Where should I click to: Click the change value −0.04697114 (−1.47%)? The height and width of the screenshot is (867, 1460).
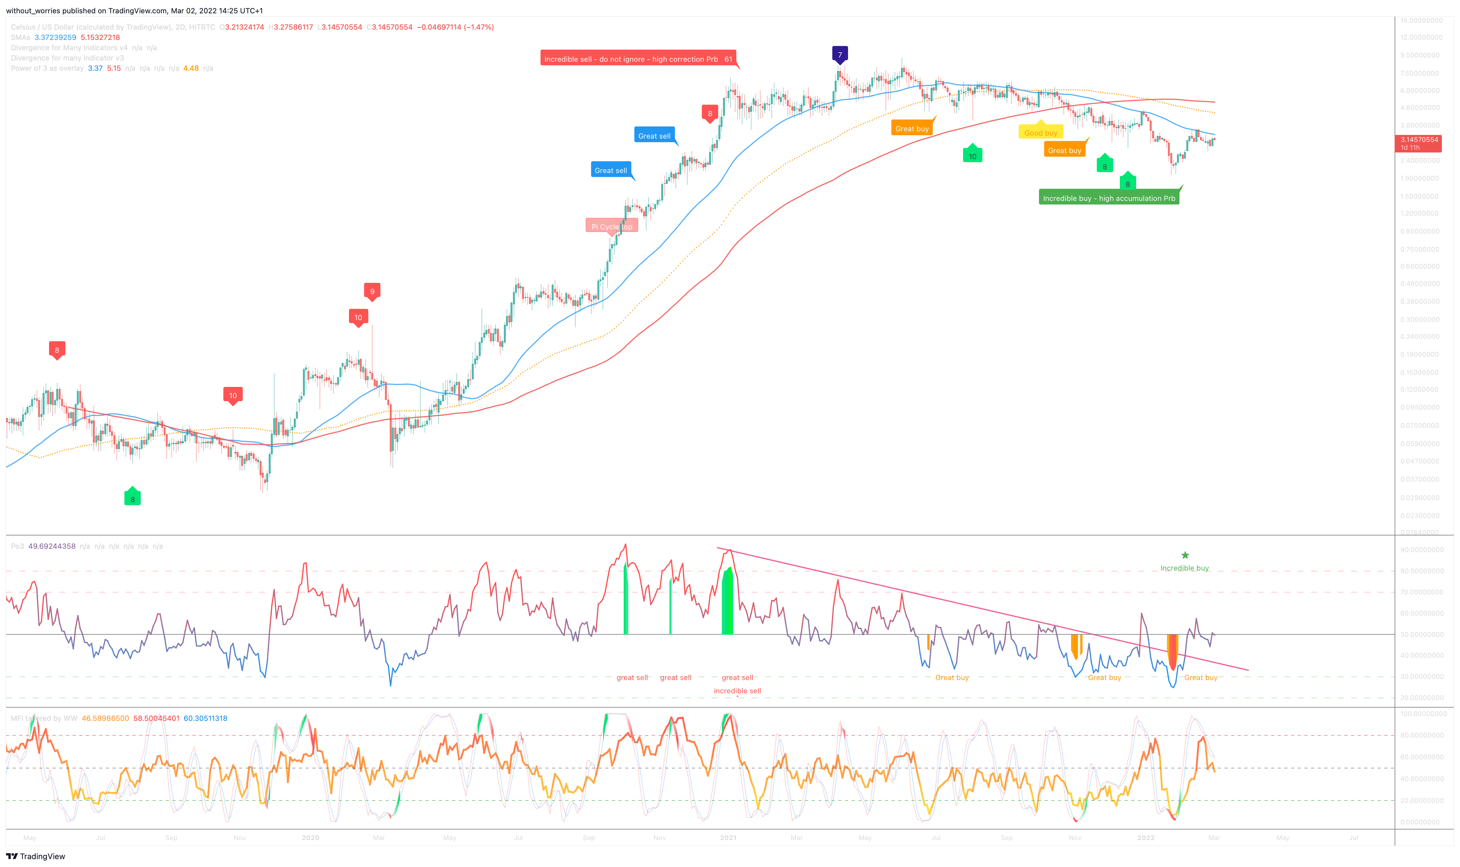click(x=455, y=27)
